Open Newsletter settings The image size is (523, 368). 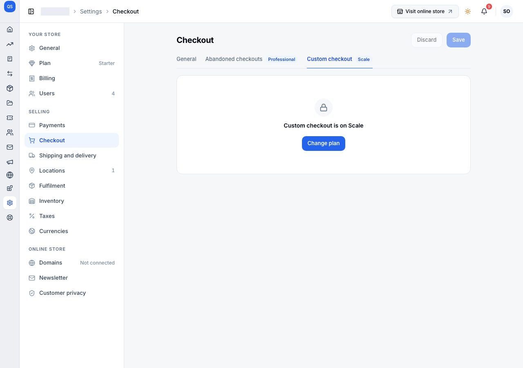coord(72,278)
